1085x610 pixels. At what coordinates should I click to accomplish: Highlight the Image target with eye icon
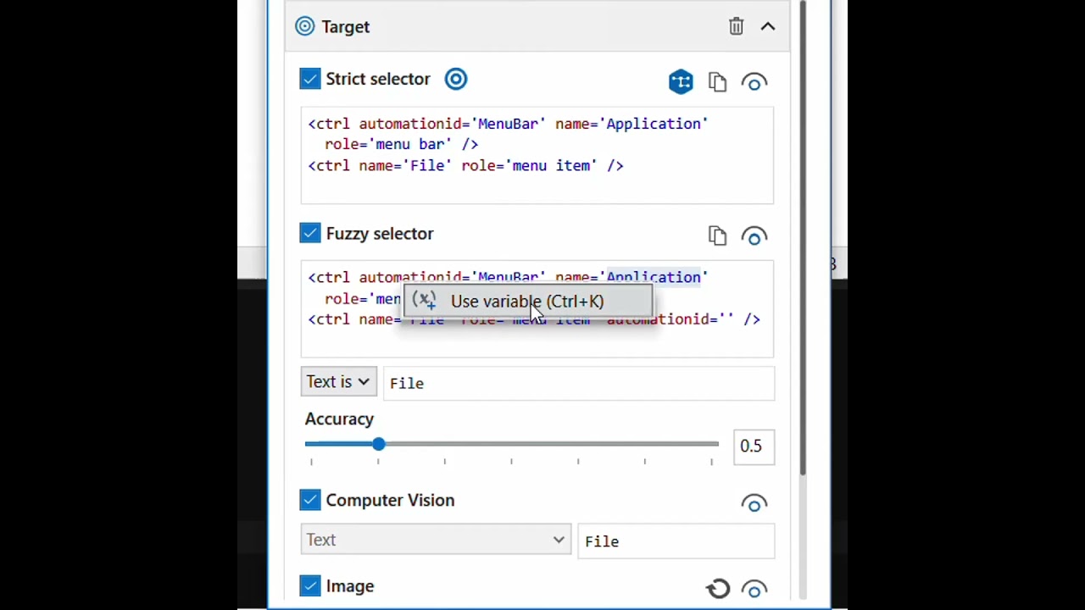coord(754,589)
